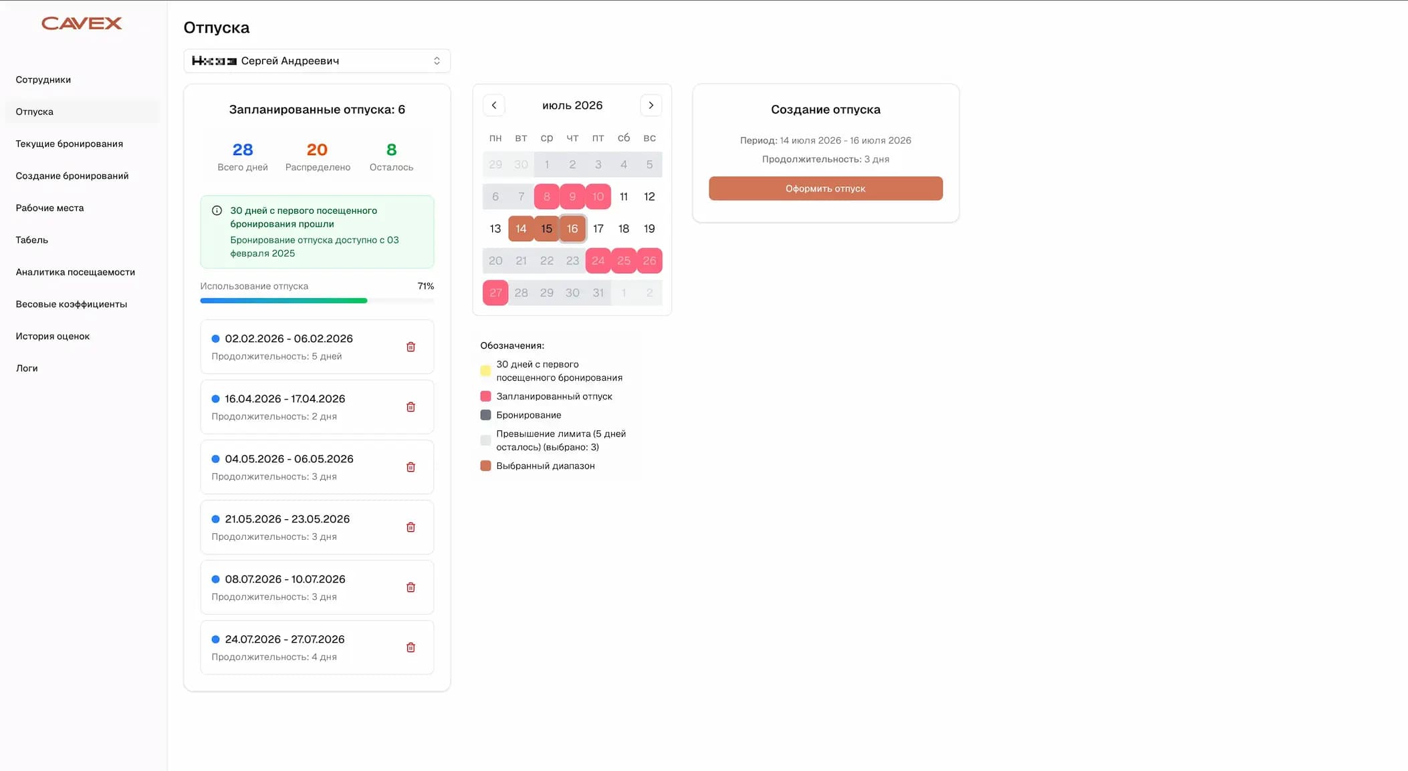The image size is (1408, 771).
Task: Delete the vacation entry 21.05.2026 - 23.05.2026
Action: click(x=411, y=526)
